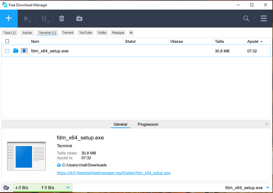Open folder icon beside C:/Users/chall/Downloads
The width and height of the screenshot is (273, 193).
59,165
